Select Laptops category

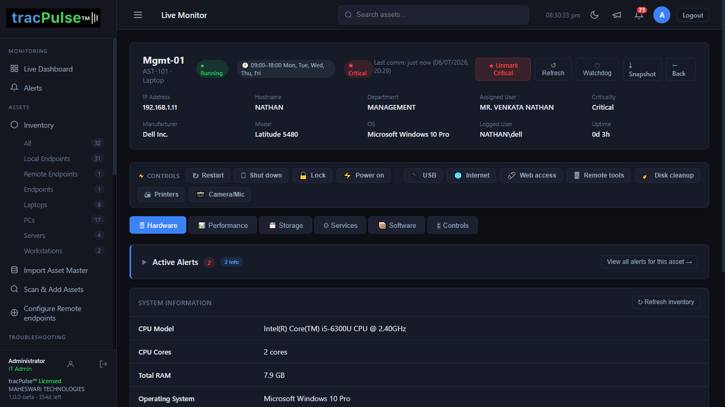click(x=57, y=205)
